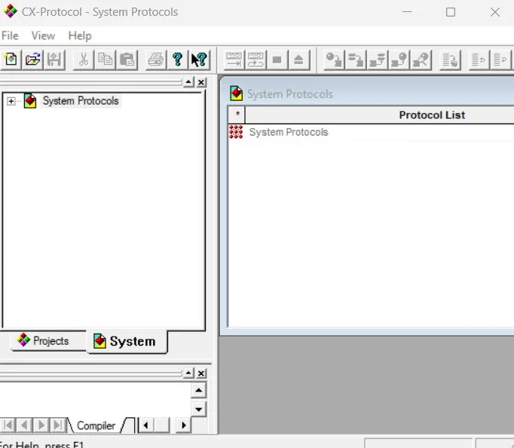Close the output pane
This screenshot has height=448, width=514.
click(201, 373)
